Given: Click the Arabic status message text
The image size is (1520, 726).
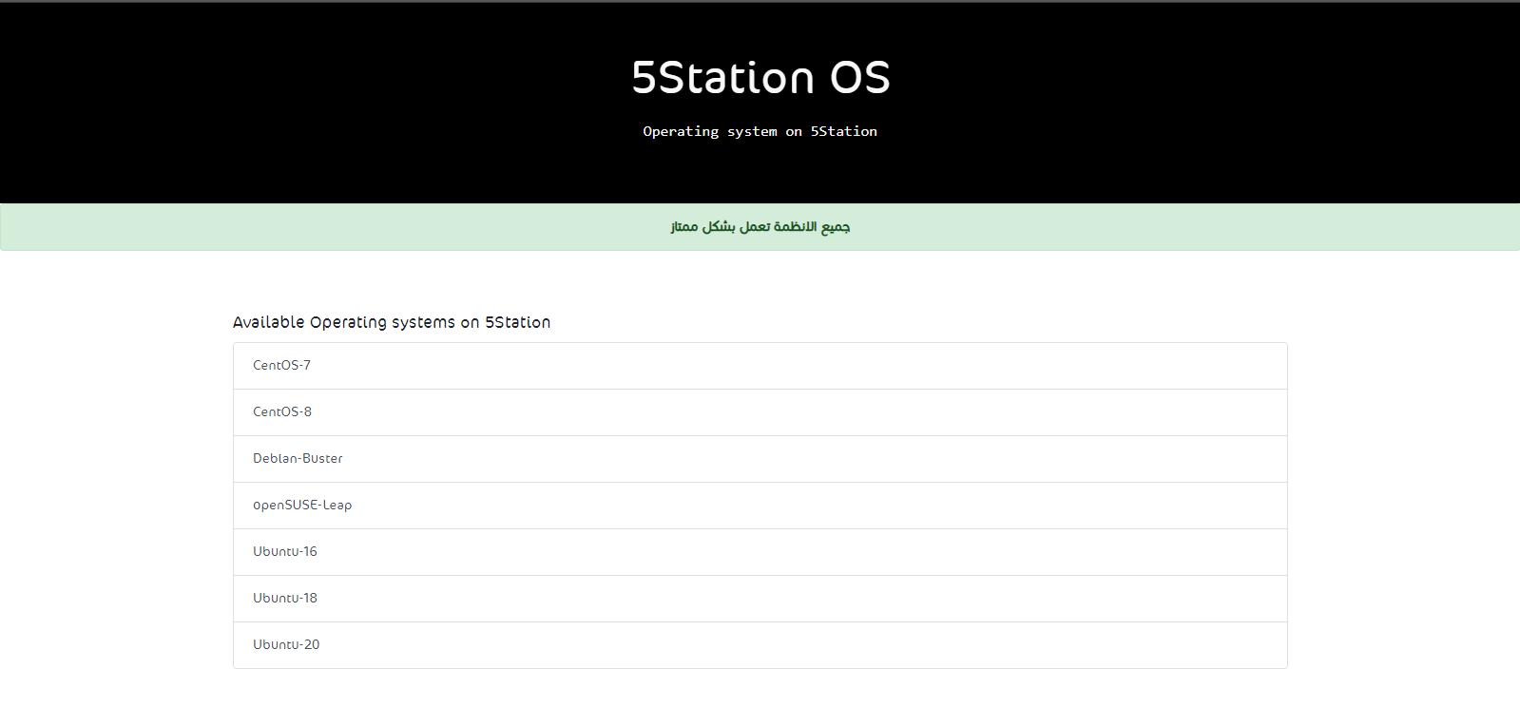Looking at the screenshot, I should [760, 227].
